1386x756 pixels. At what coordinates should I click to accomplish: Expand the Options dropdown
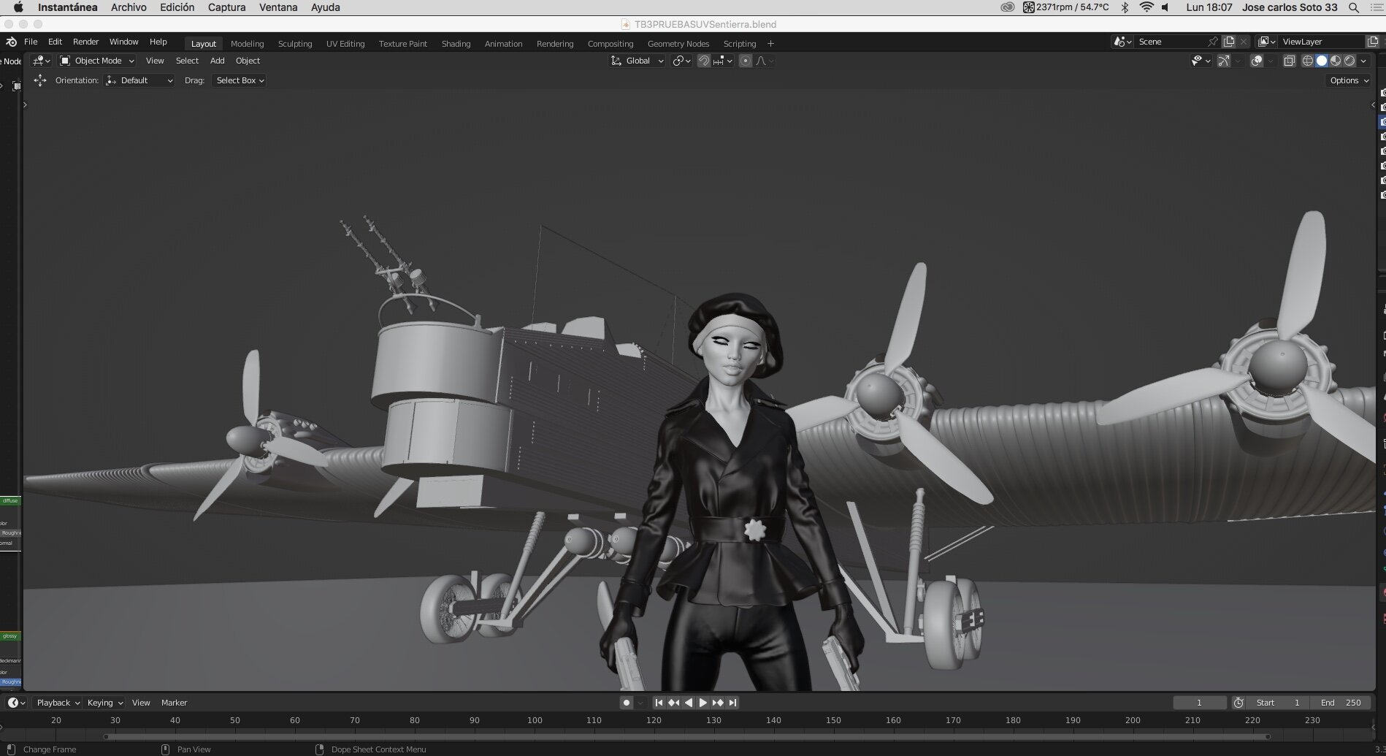click(1349, 80)
